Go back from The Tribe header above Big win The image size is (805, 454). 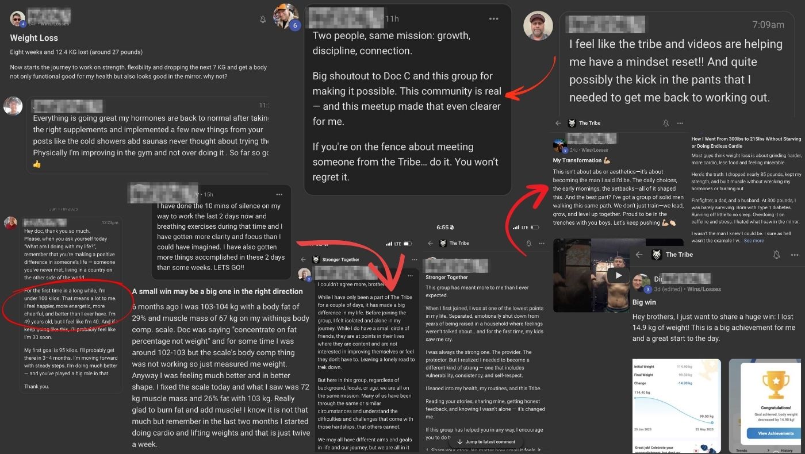pyautogui.click(x=639, y=255)
